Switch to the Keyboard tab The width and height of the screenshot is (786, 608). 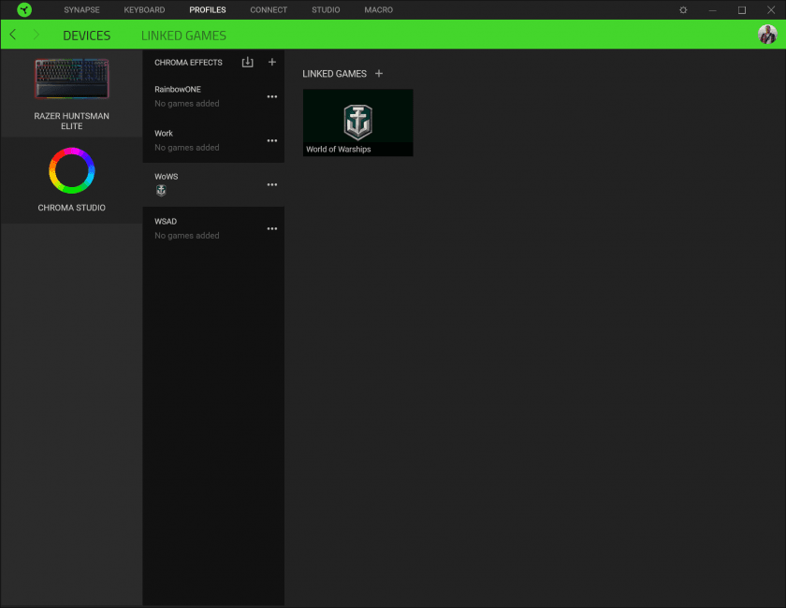pyautogui.click(x=144, y=10)
